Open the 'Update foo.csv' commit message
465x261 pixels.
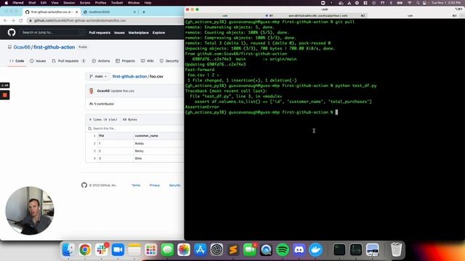(x=122, y=91)
